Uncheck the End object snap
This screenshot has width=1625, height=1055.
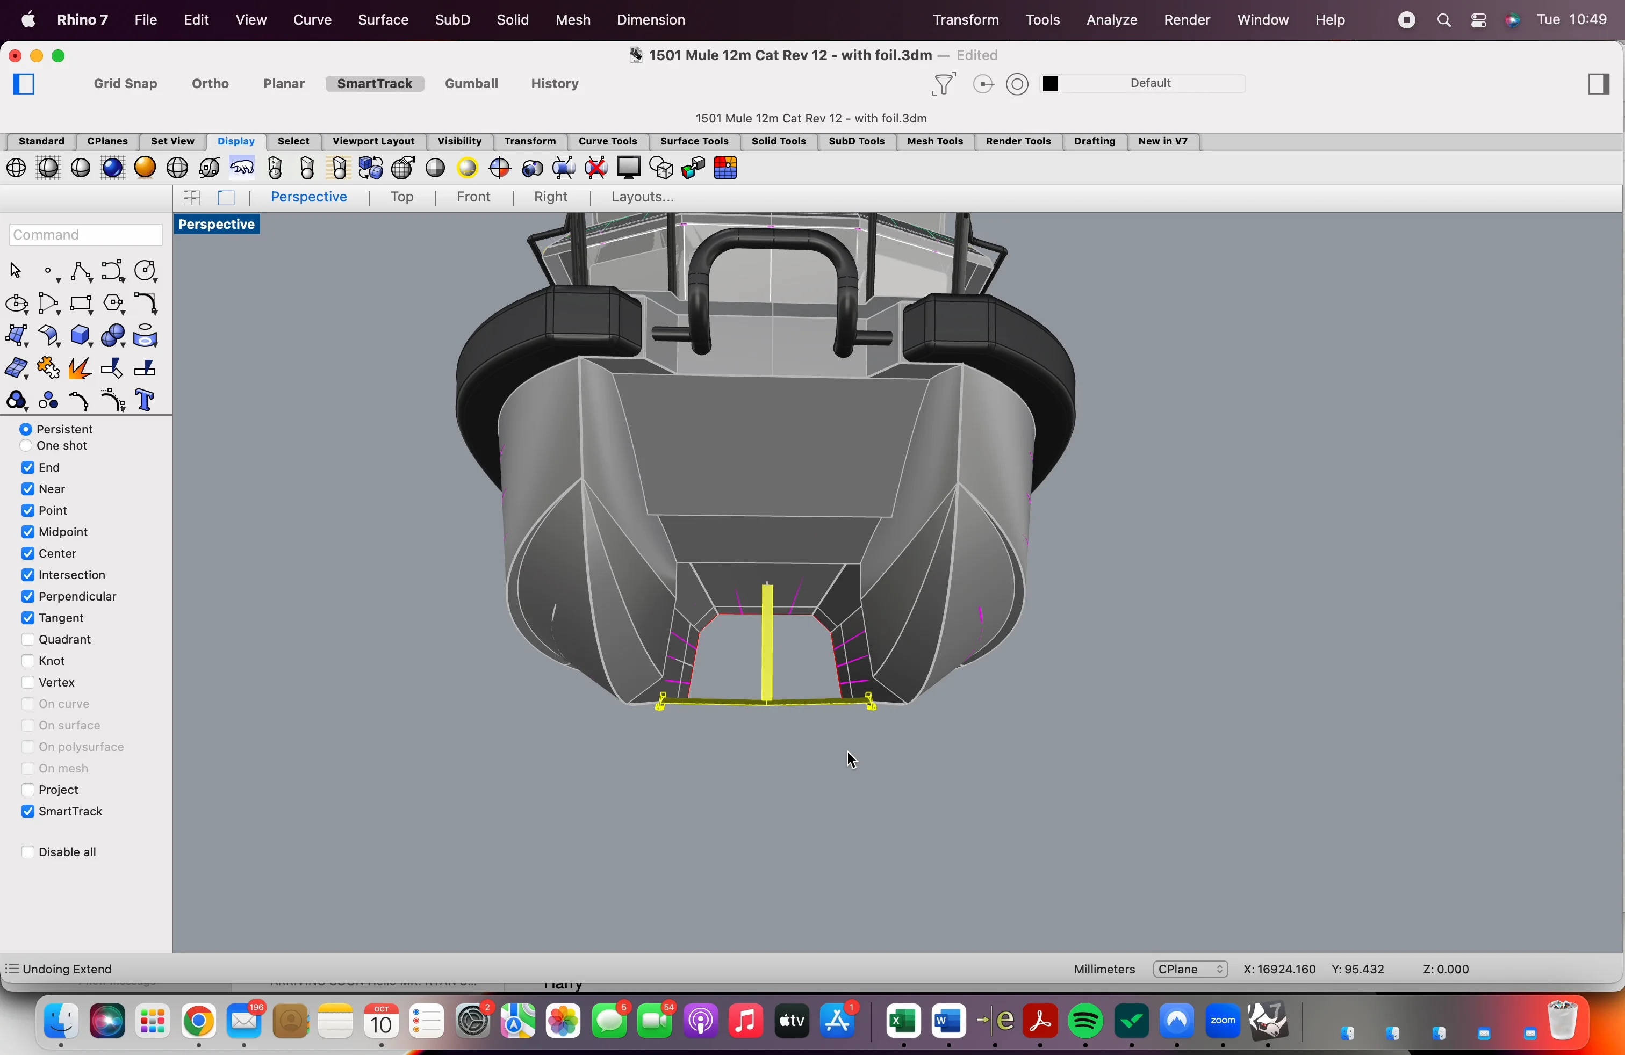(x=28, y=468)
